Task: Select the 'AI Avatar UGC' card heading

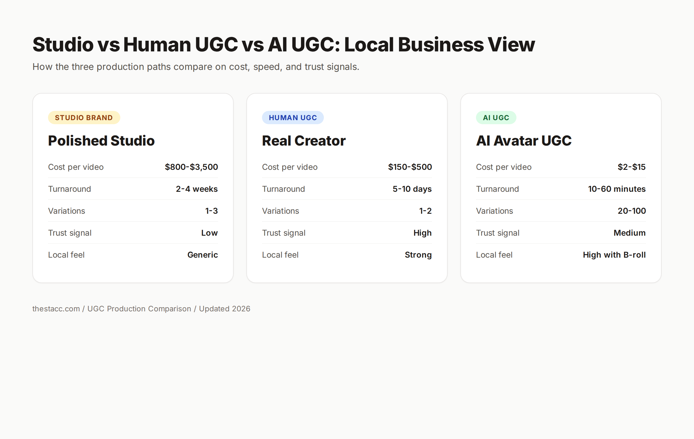Action: tap(524, 141)
